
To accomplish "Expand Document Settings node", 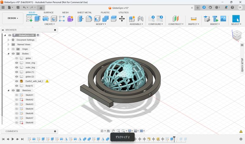I will click(x=9, y=40).
